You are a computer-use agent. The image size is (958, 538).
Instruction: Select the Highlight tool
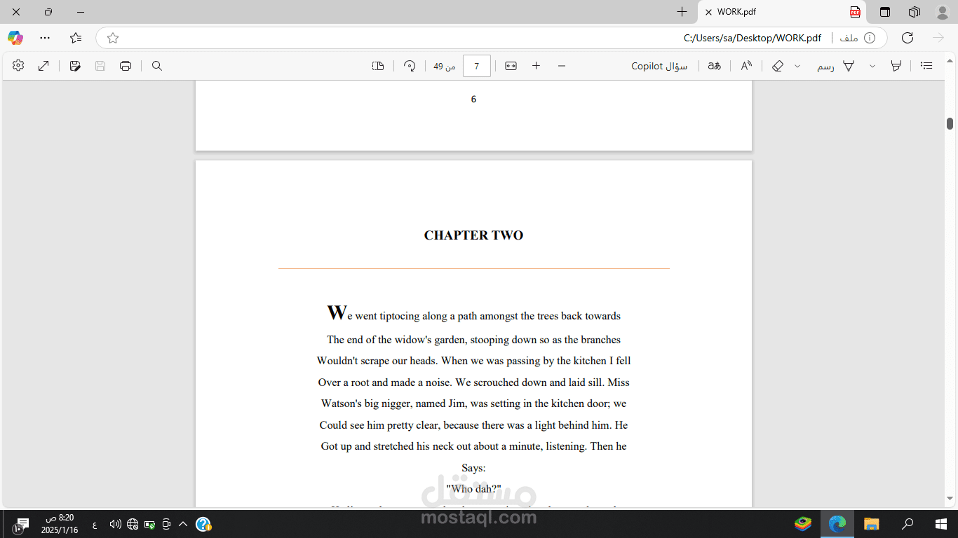coord(896,66)
